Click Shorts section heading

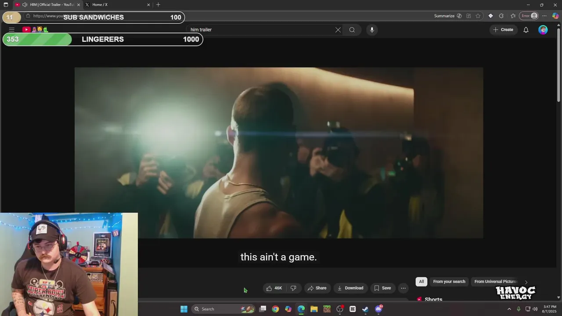[433, 299]
